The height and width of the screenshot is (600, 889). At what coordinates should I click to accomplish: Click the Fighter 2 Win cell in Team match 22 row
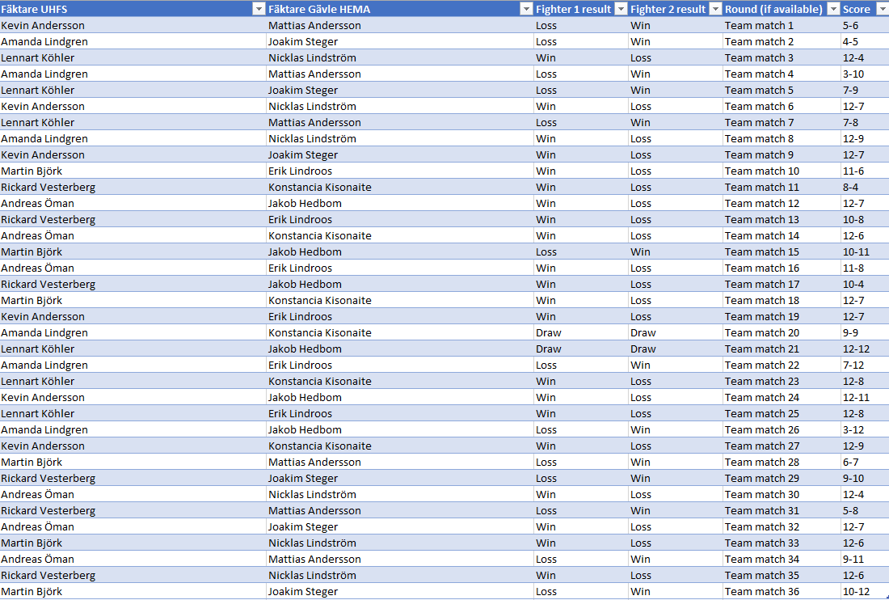point(676,365)
